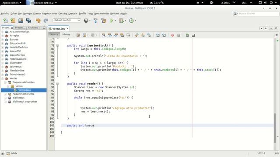Image resolution: width=280 pixels, height=157 pixels.
Task: Expand the TravelMaster3 project node
Action: click(x=3, y=75)
